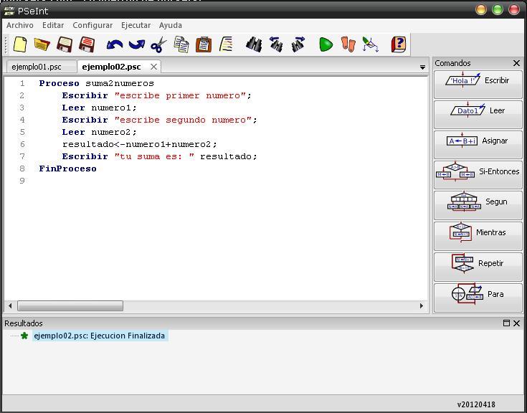Close the ejemplo02.psc tab

(x=153, y=67)
